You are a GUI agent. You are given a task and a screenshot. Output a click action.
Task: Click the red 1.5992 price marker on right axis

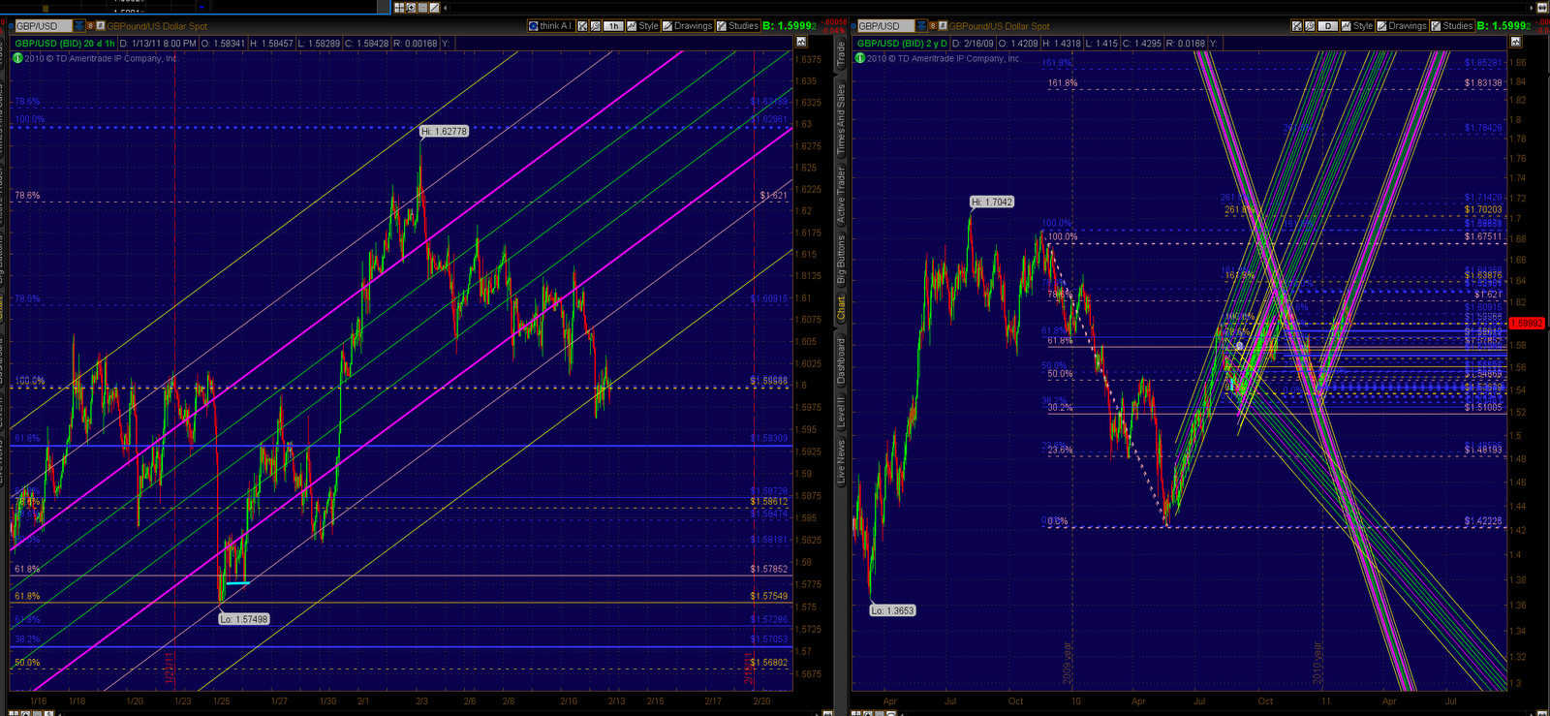coord(1527,323)
